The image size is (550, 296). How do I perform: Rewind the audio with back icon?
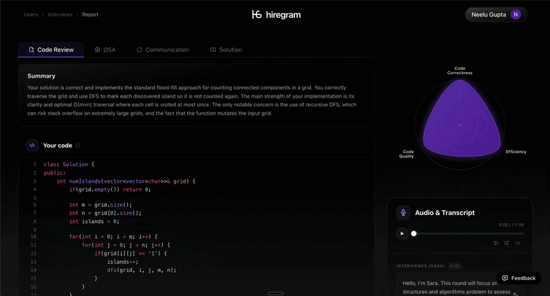pos(496,242)
